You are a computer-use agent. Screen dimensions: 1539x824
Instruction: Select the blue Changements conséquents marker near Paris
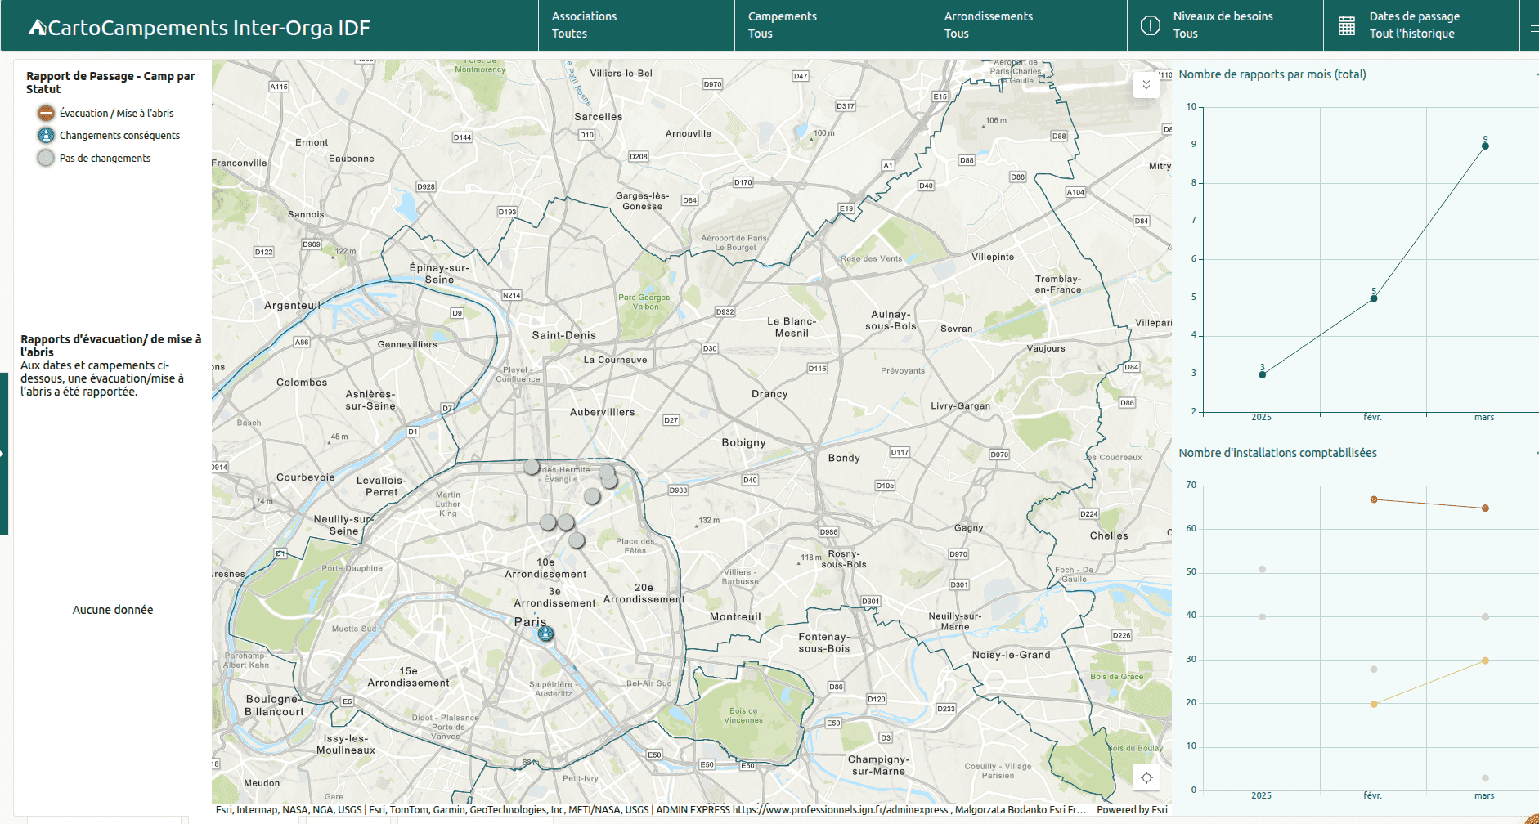click(545, 634)
